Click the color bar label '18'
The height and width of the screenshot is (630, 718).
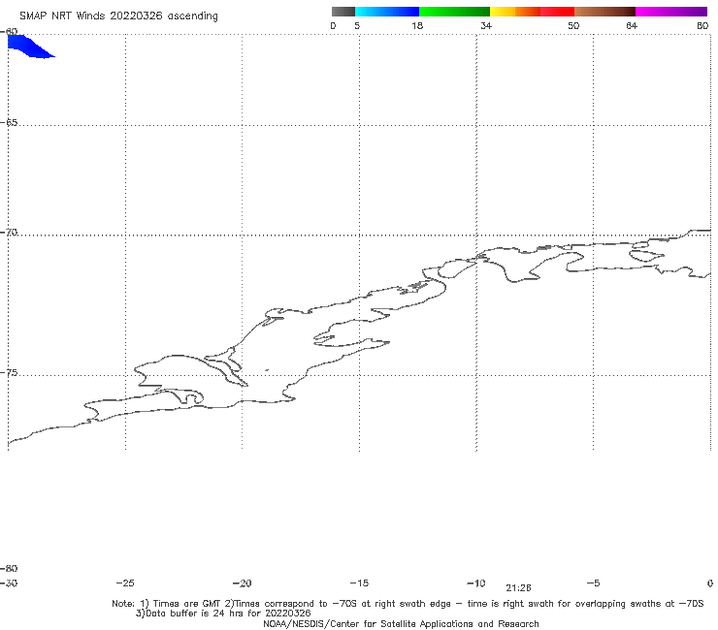[x=417, y=25]
